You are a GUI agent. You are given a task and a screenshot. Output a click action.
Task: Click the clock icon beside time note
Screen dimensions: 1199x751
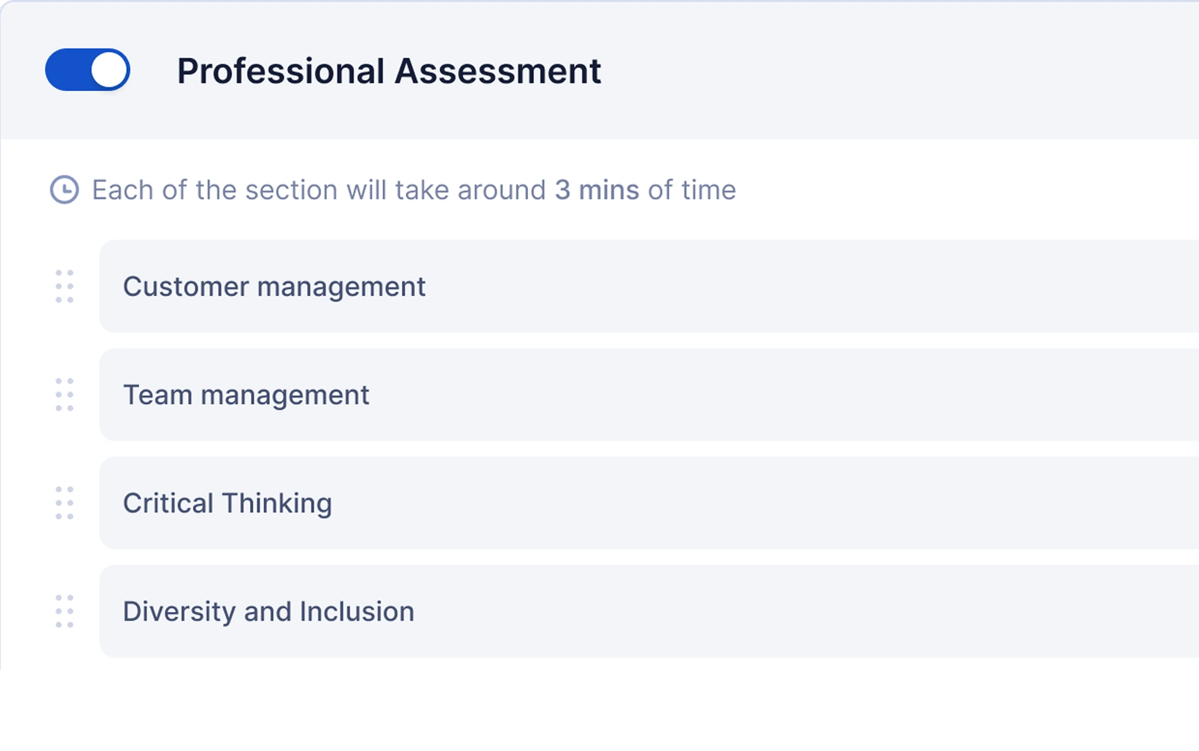coord(64,190)
